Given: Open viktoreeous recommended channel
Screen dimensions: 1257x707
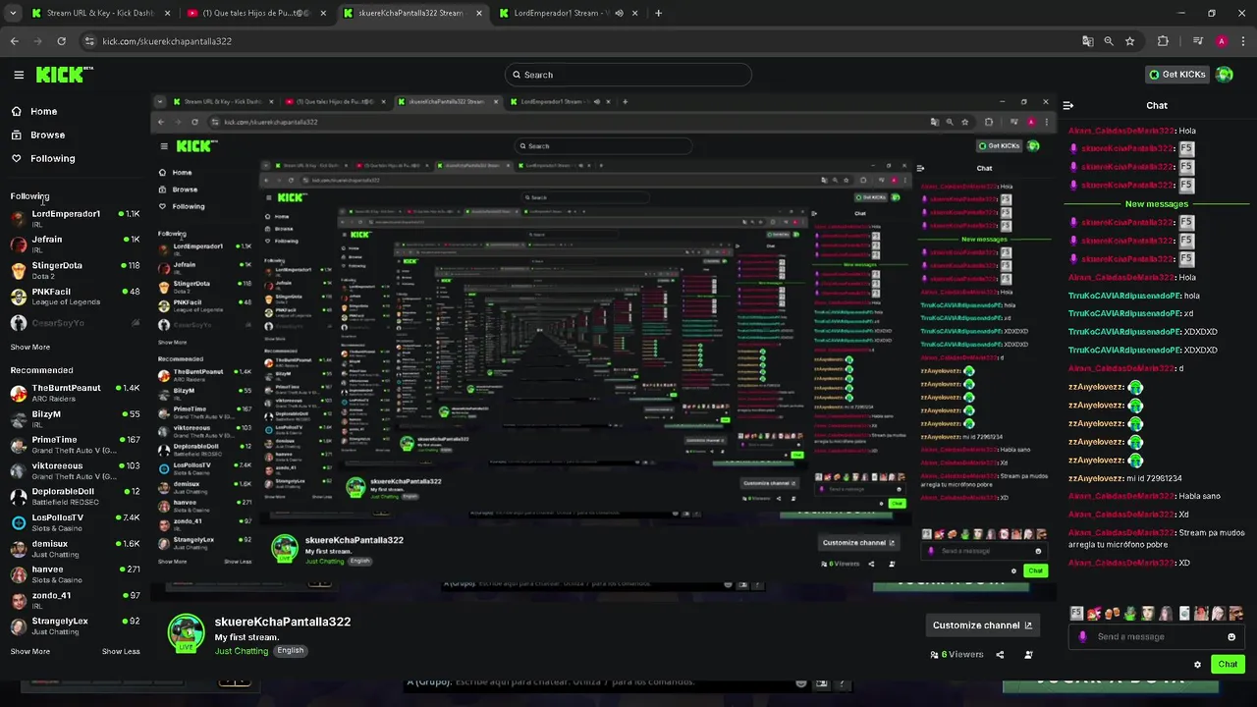Looking at the screenshot, I should pyautogui.click(x=74, y=470).
